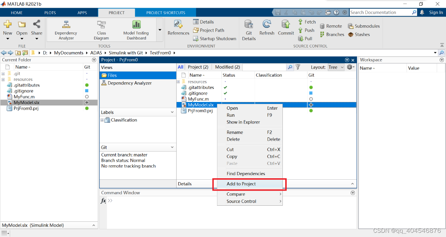Click Sign In
The image size is (446, 237).
[x=436, y=12]
